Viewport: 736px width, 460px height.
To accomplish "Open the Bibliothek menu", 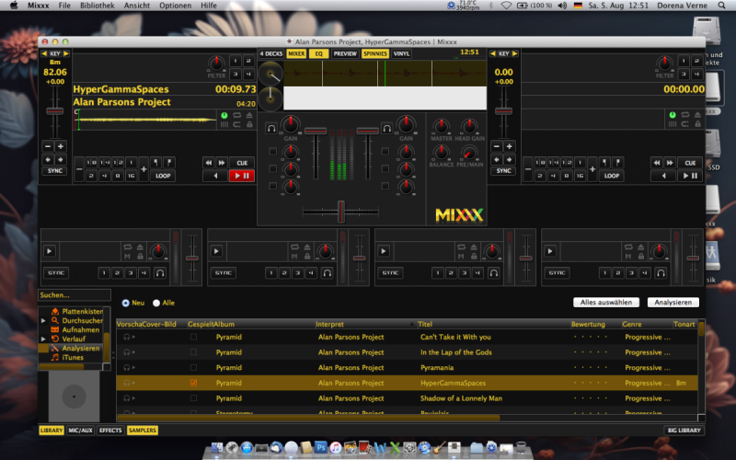I will click(x=97, y=6).
